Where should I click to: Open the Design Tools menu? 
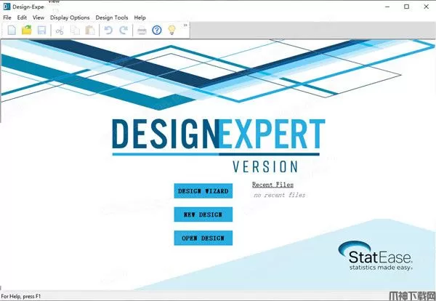click(111, 17)
